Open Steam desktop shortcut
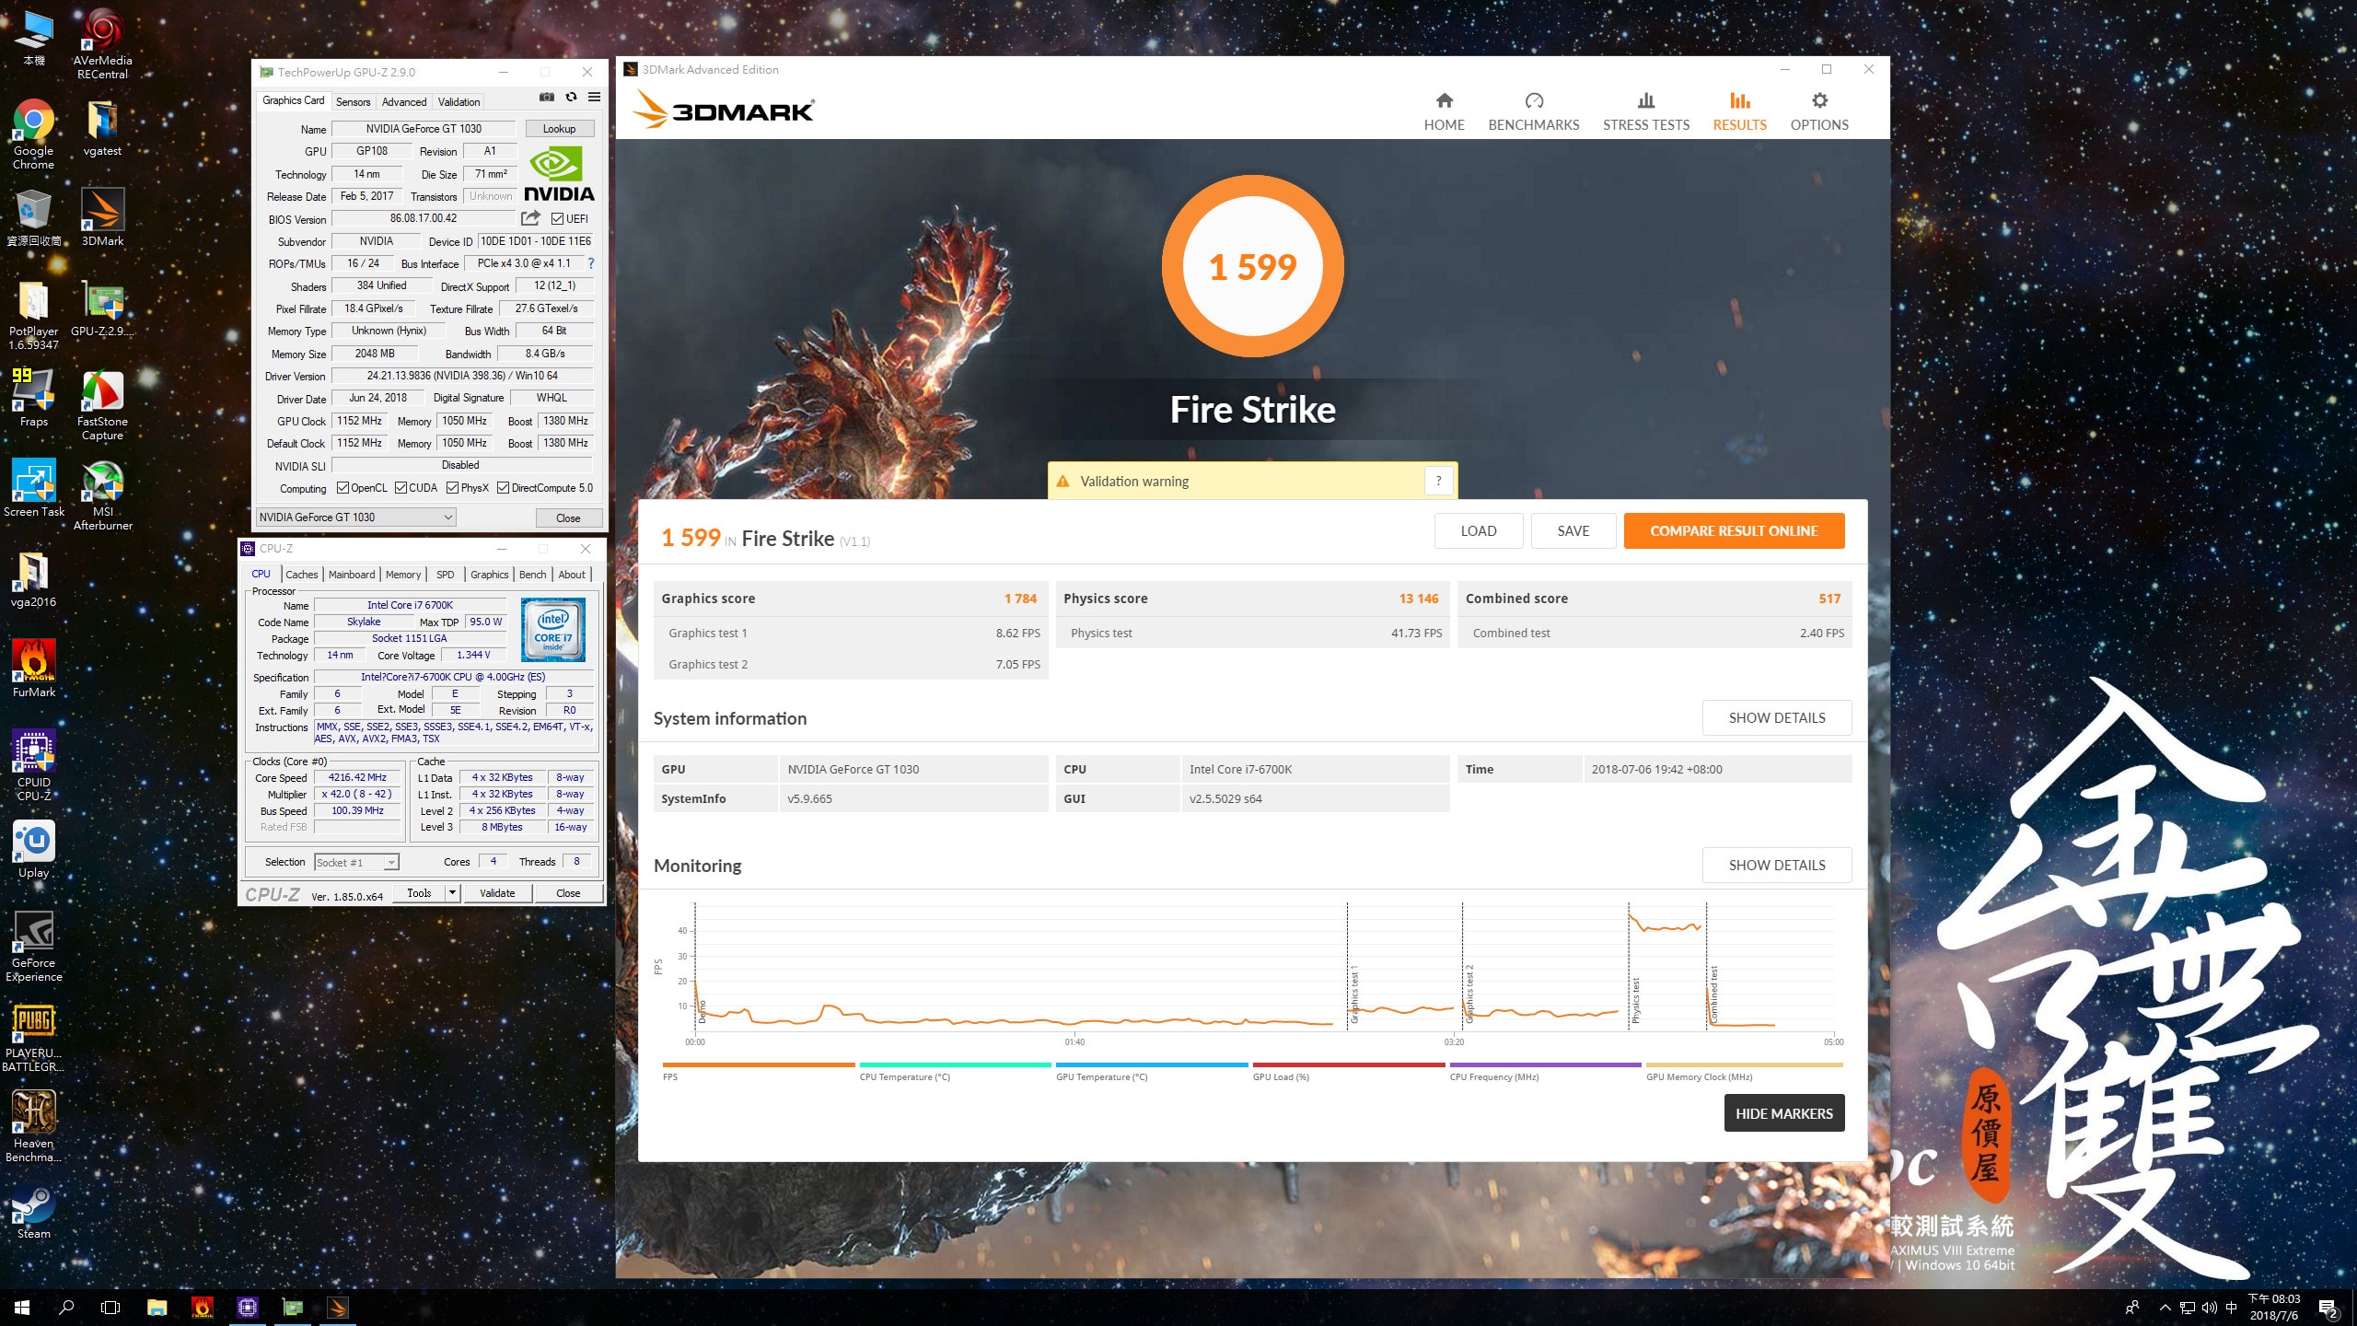 coord(34,1210)
